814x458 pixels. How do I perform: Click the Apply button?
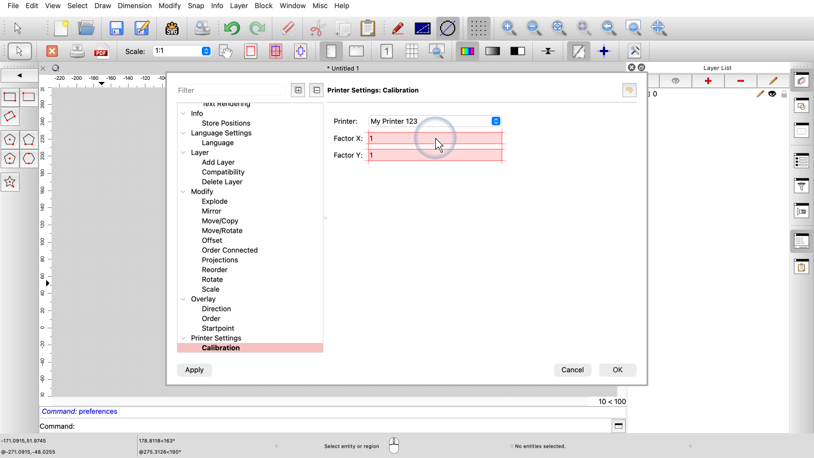coord(194,370)
